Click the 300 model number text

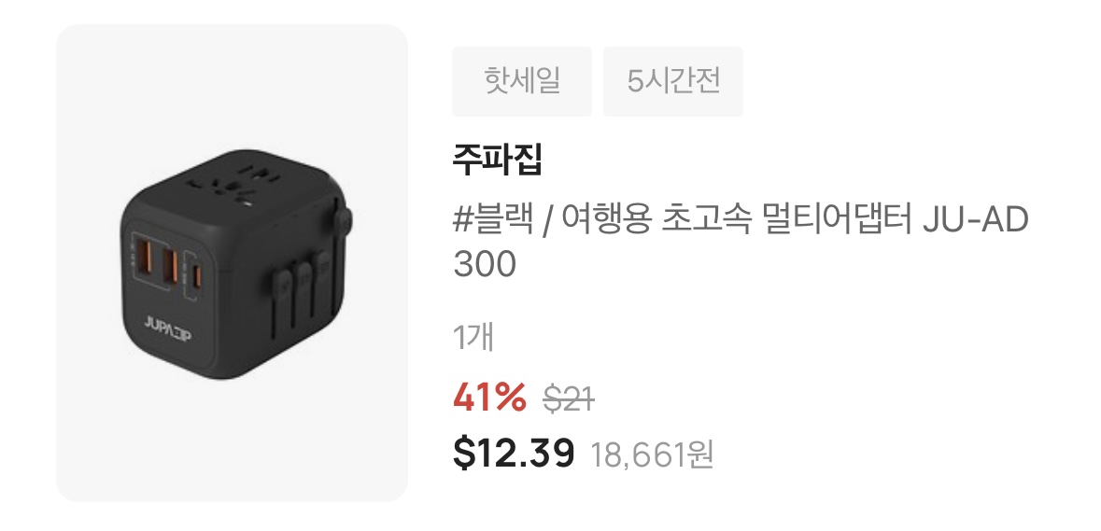(x=485, y=265)
